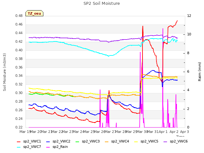Click the 6 rain axis tick label

point(188,71)
